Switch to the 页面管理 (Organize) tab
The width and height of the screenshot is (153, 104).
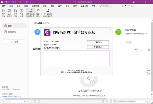point(35,6)
